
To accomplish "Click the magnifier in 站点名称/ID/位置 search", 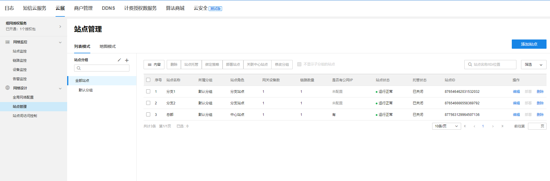I will point(470,65).
